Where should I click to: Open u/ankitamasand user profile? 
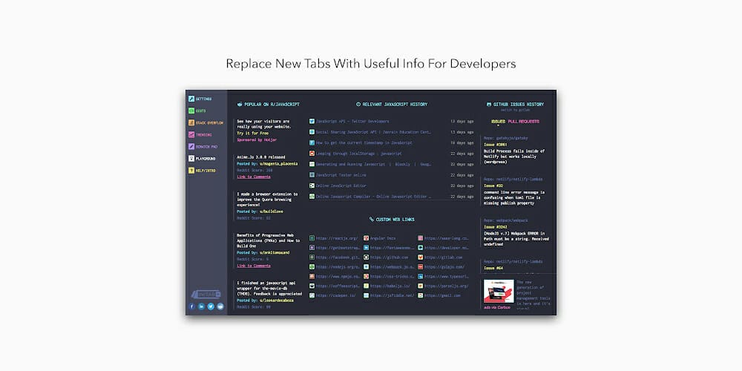pyautogui.click(x=274, y=253)
